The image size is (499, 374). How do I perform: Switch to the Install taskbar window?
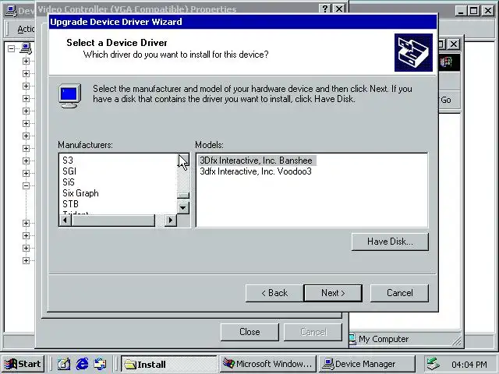pos(168,364)
